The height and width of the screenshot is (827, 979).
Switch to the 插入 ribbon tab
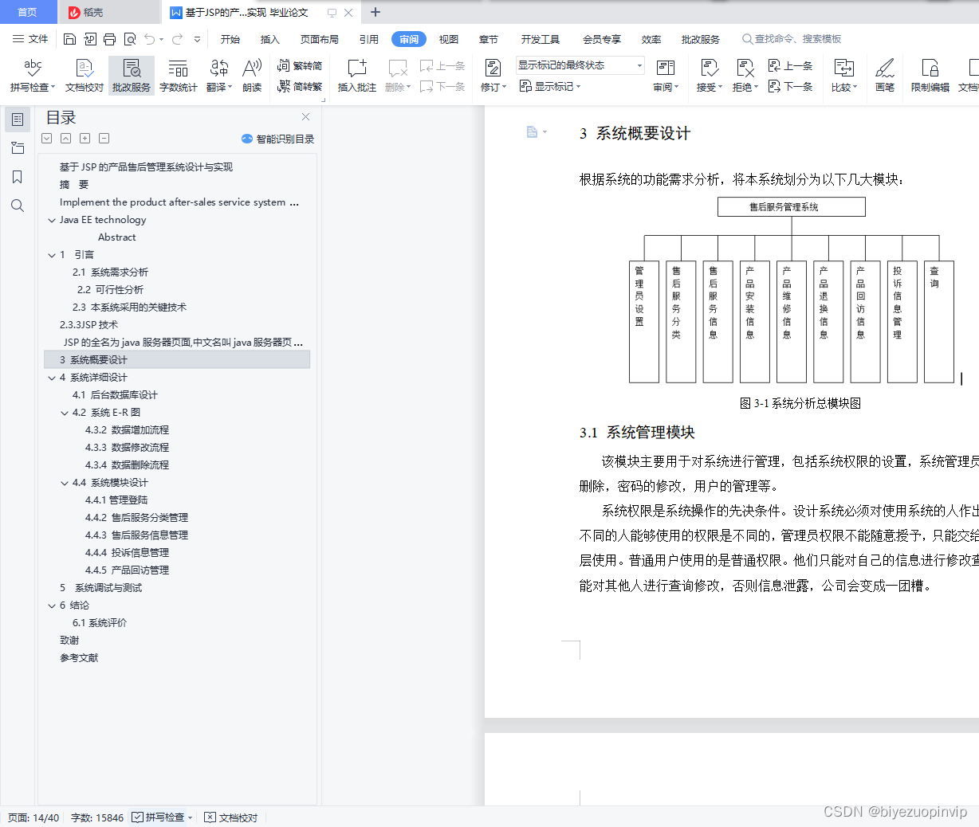click(x=270, y=39)
